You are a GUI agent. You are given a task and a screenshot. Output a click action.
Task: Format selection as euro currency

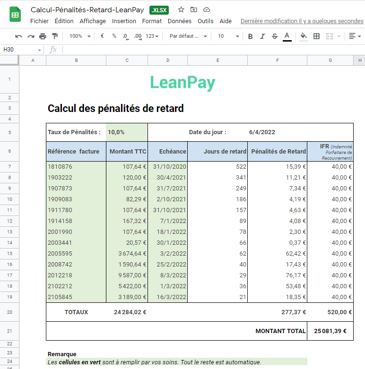point(102,36)
